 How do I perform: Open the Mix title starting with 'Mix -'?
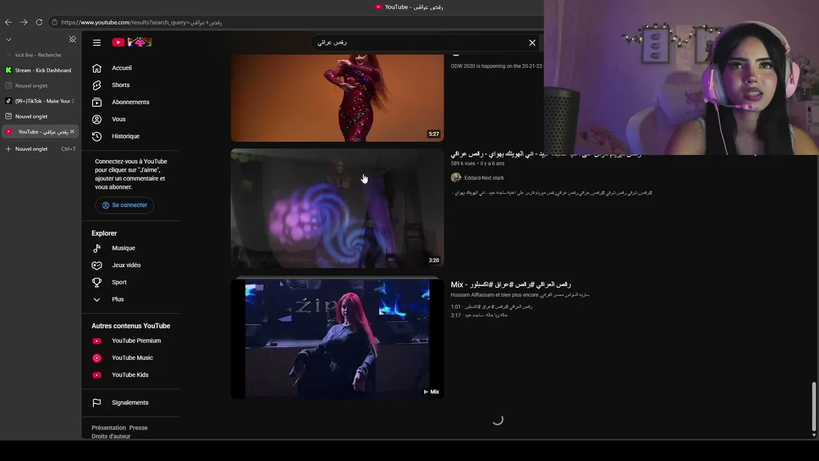click(x=511, y=284)
